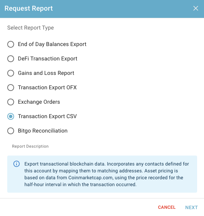Close the Request Report dialog with X
This screenshot has height=216, width=204.
pos(196,8)
